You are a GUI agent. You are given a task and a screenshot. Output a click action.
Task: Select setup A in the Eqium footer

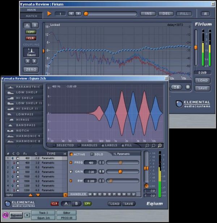click(66, 204)
